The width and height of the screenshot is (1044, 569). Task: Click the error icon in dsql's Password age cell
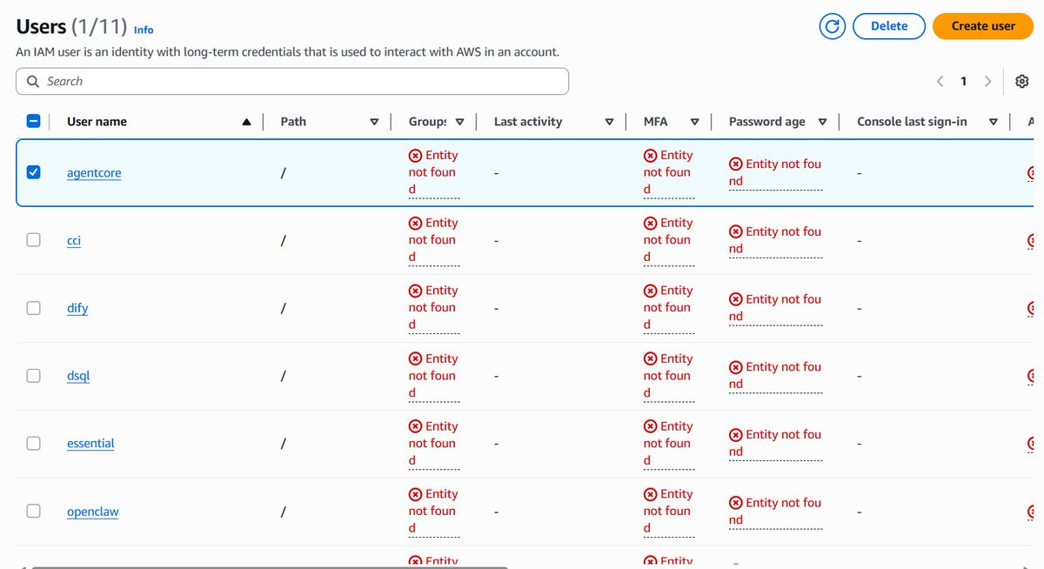pyautogui.click(x=736, y=367)
